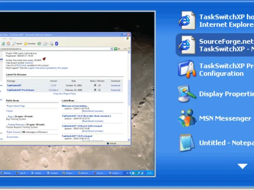Click the Internet zone status bar indicator

(111, 143)
